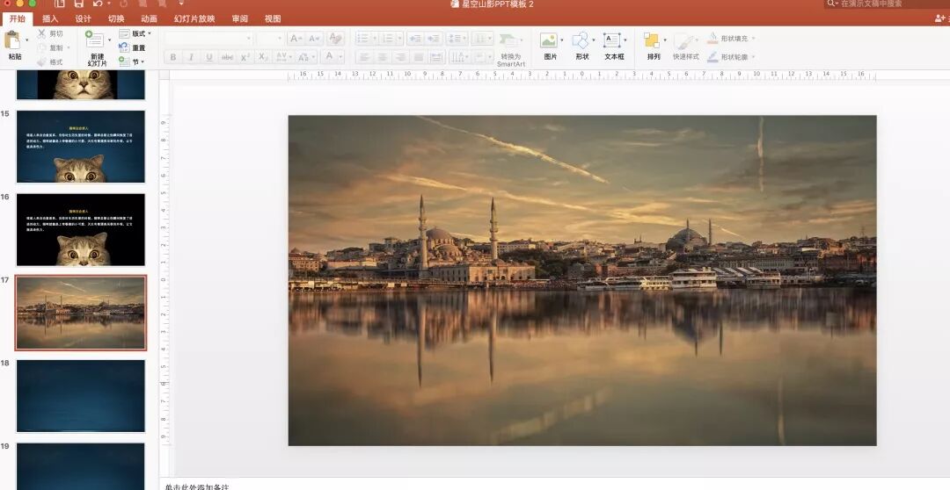Click the bulleted list icon
The image size is (950, 490).
click(363, 38)
